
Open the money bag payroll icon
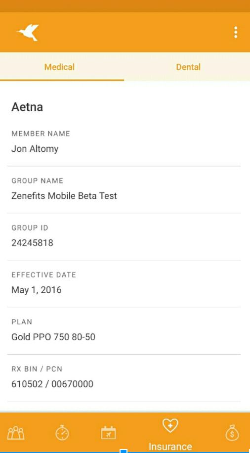(x=232, y=433)
